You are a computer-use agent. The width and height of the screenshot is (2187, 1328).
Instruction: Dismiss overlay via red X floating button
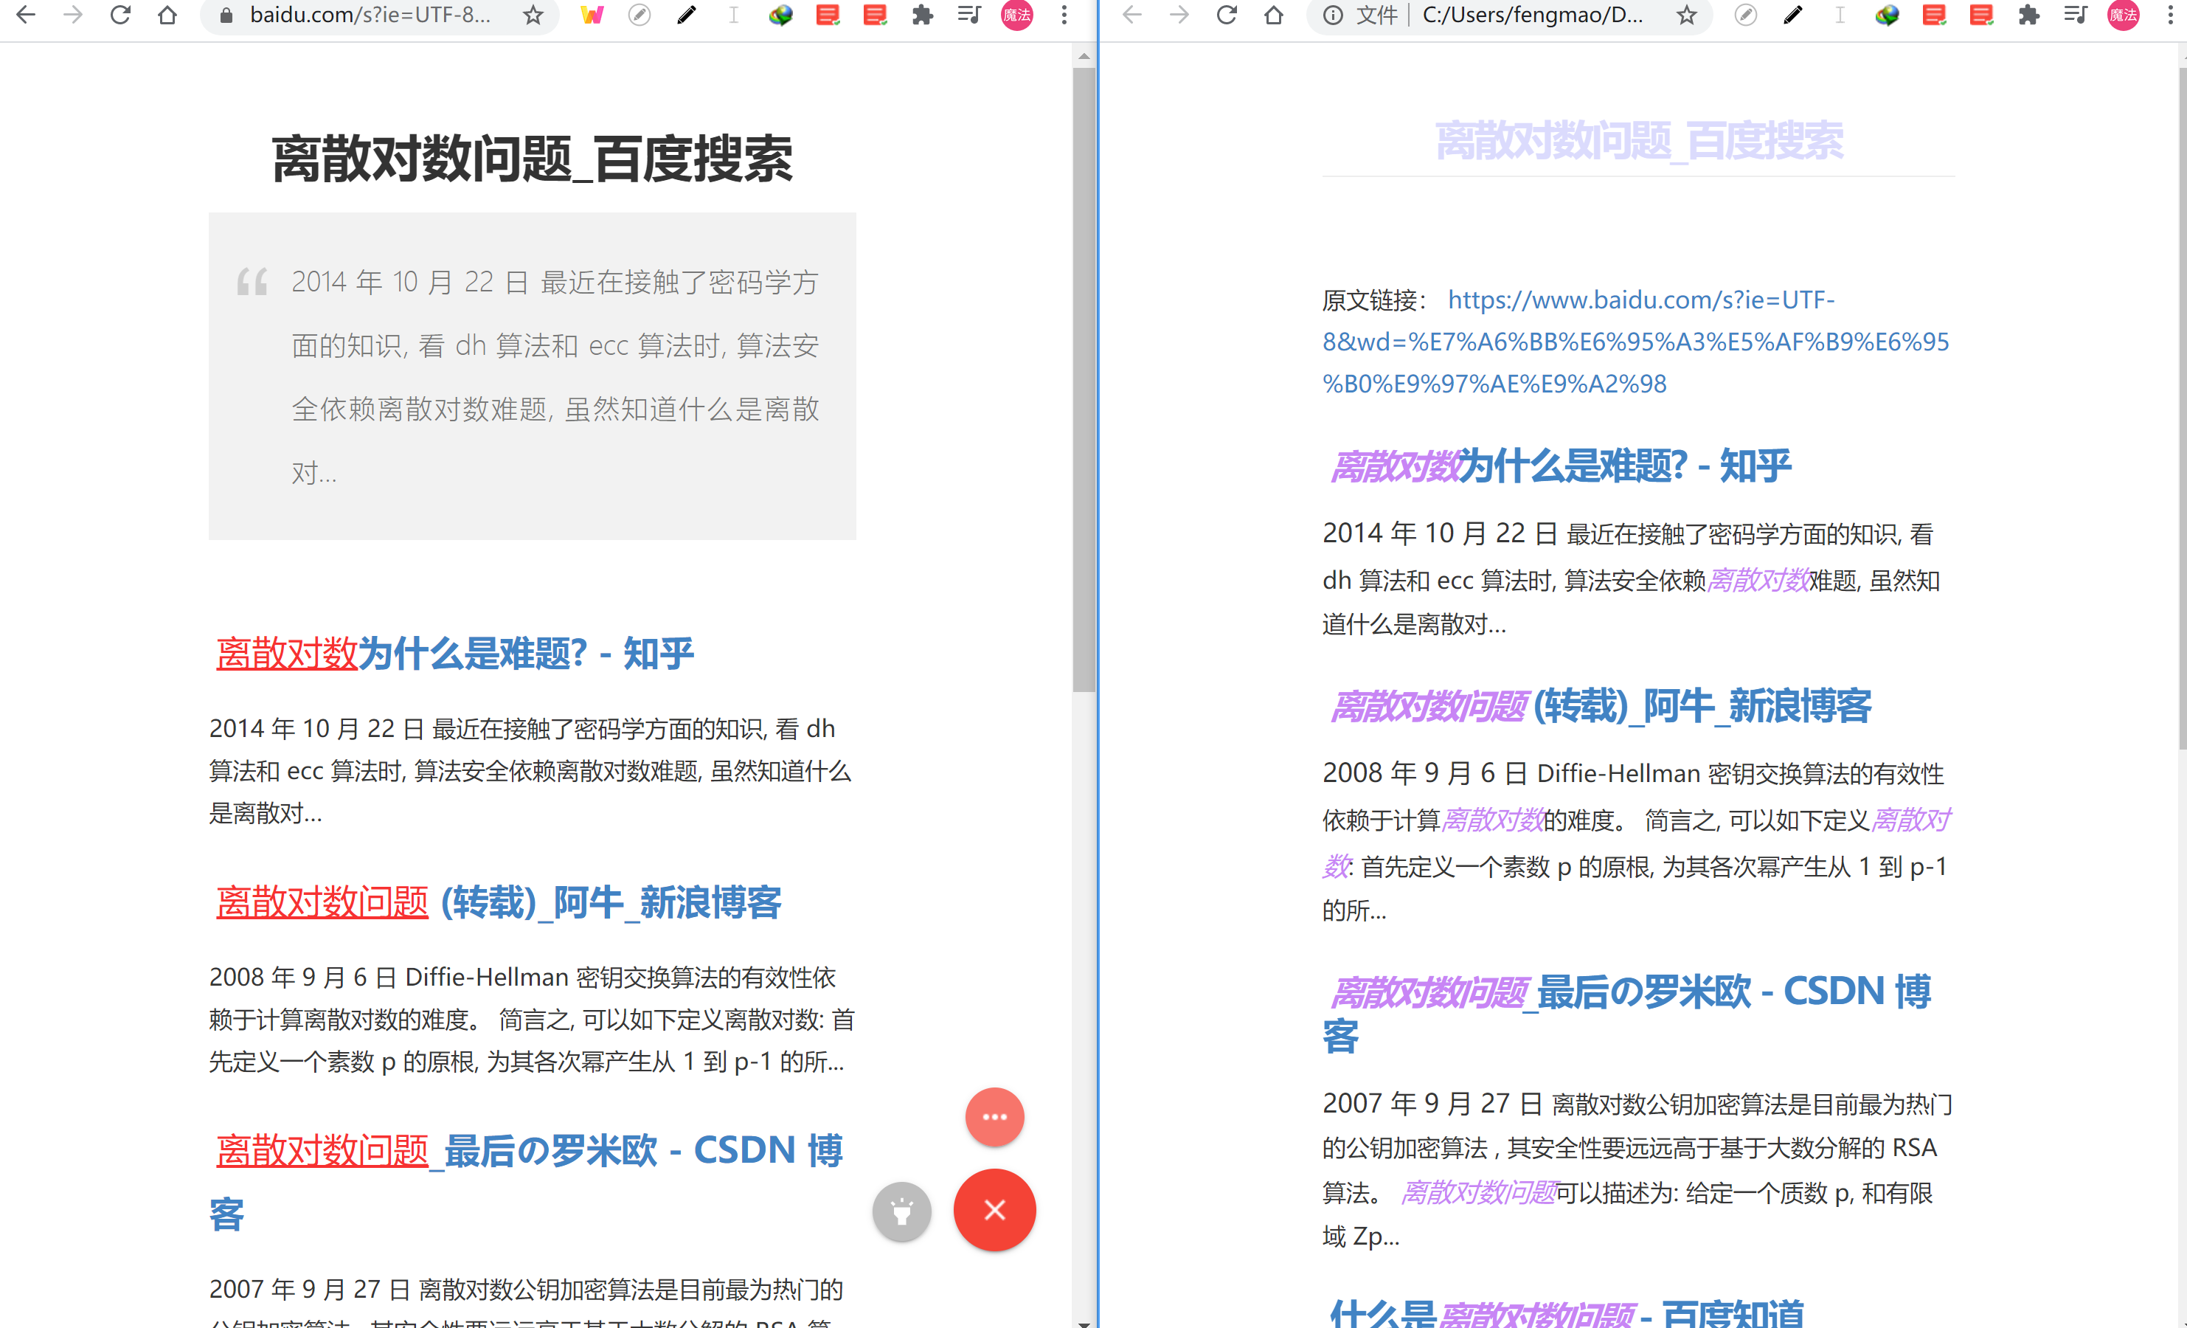pyautogui.click(x=994, y=1210)
